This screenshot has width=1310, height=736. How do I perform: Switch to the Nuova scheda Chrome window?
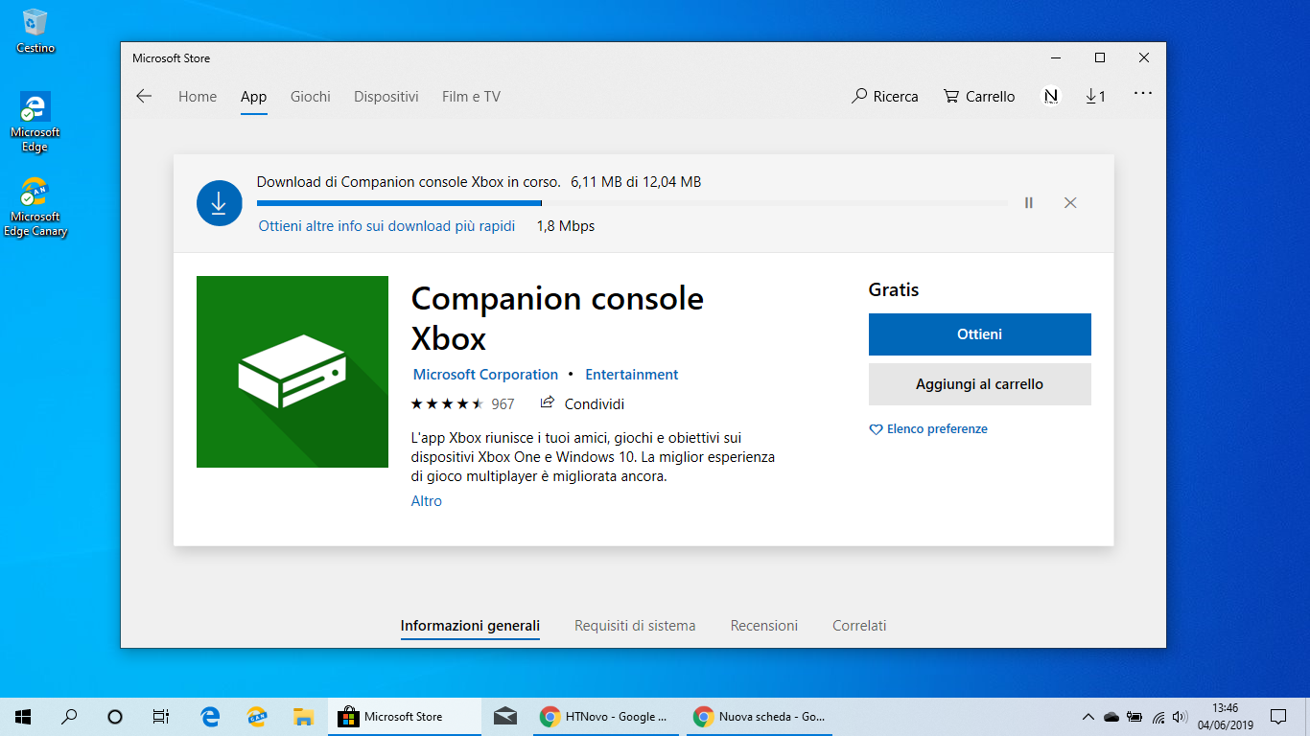[x=760, y=716]
